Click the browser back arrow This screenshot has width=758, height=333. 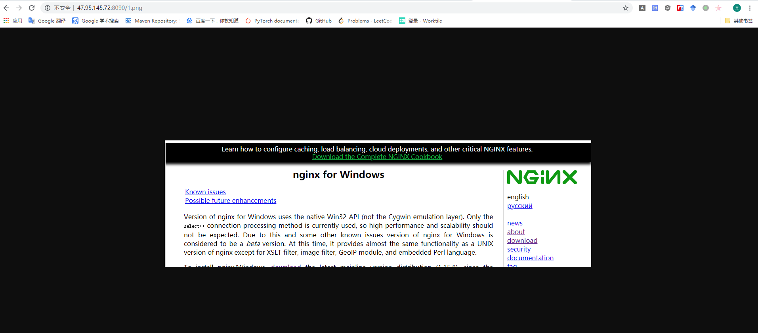point(6,8)
